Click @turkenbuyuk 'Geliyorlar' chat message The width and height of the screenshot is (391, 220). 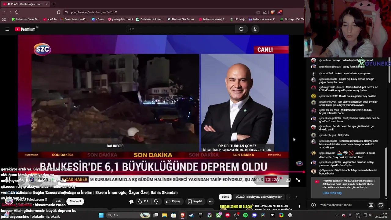pos(334,135)
